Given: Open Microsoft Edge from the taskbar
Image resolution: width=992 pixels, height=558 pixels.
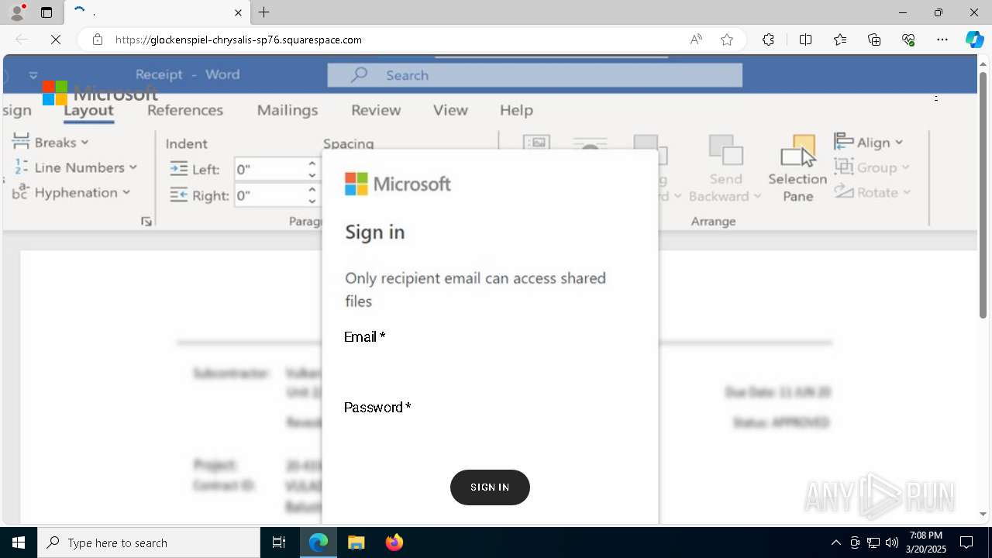Looking at the screenshot, I should (x=319, y=542).
